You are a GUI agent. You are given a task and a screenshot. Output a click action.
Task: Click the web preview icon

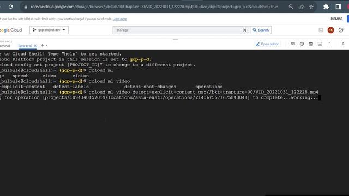click(x=311, y=44)
